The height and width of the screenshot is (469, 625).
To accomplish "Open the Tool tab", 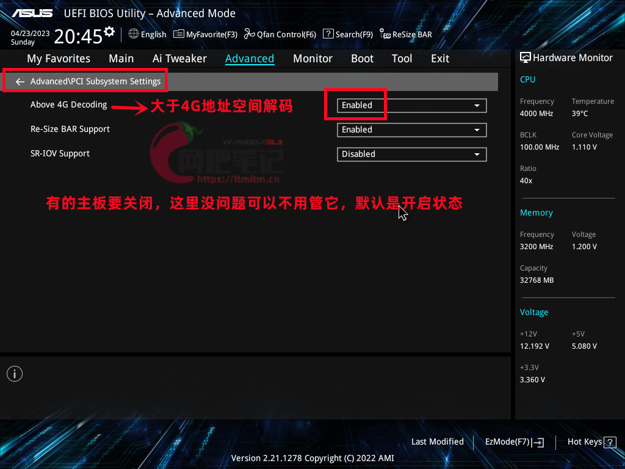I will click(402, 59).
